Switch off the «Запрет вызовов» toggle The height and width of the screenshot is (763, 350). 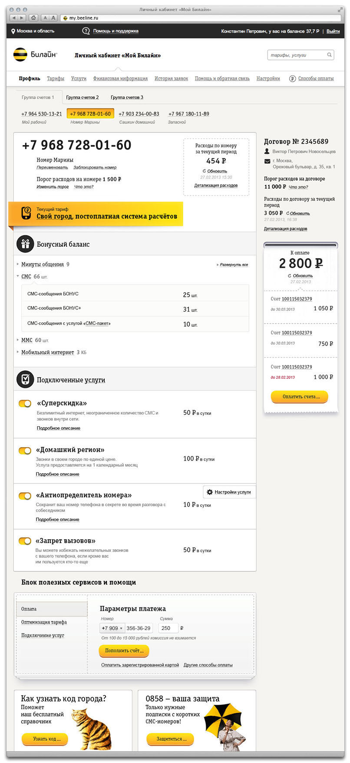(25, 541)
